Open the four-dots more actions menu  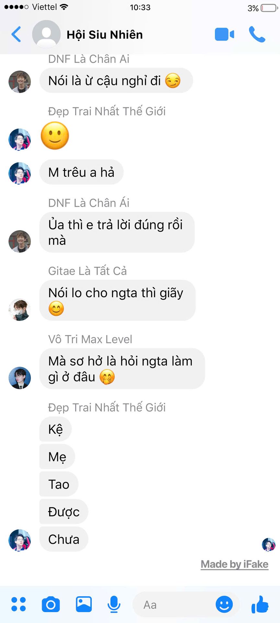point(18,604)
